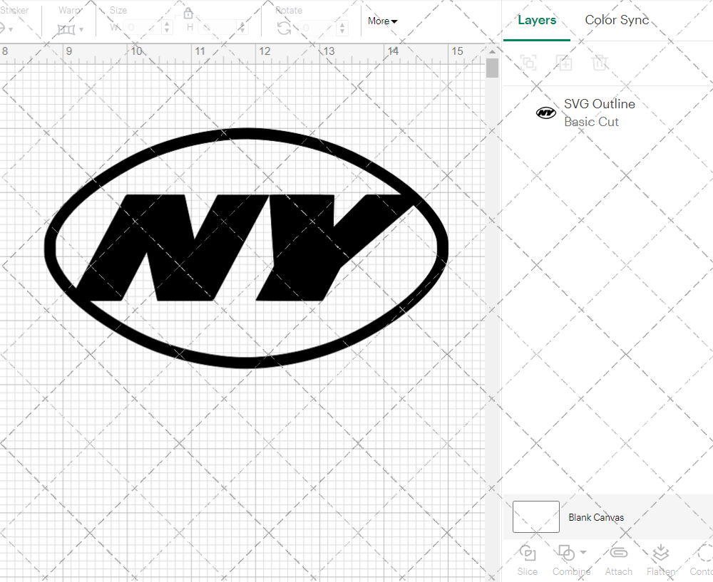Click the Rotate icon

[x=284, y=28]
